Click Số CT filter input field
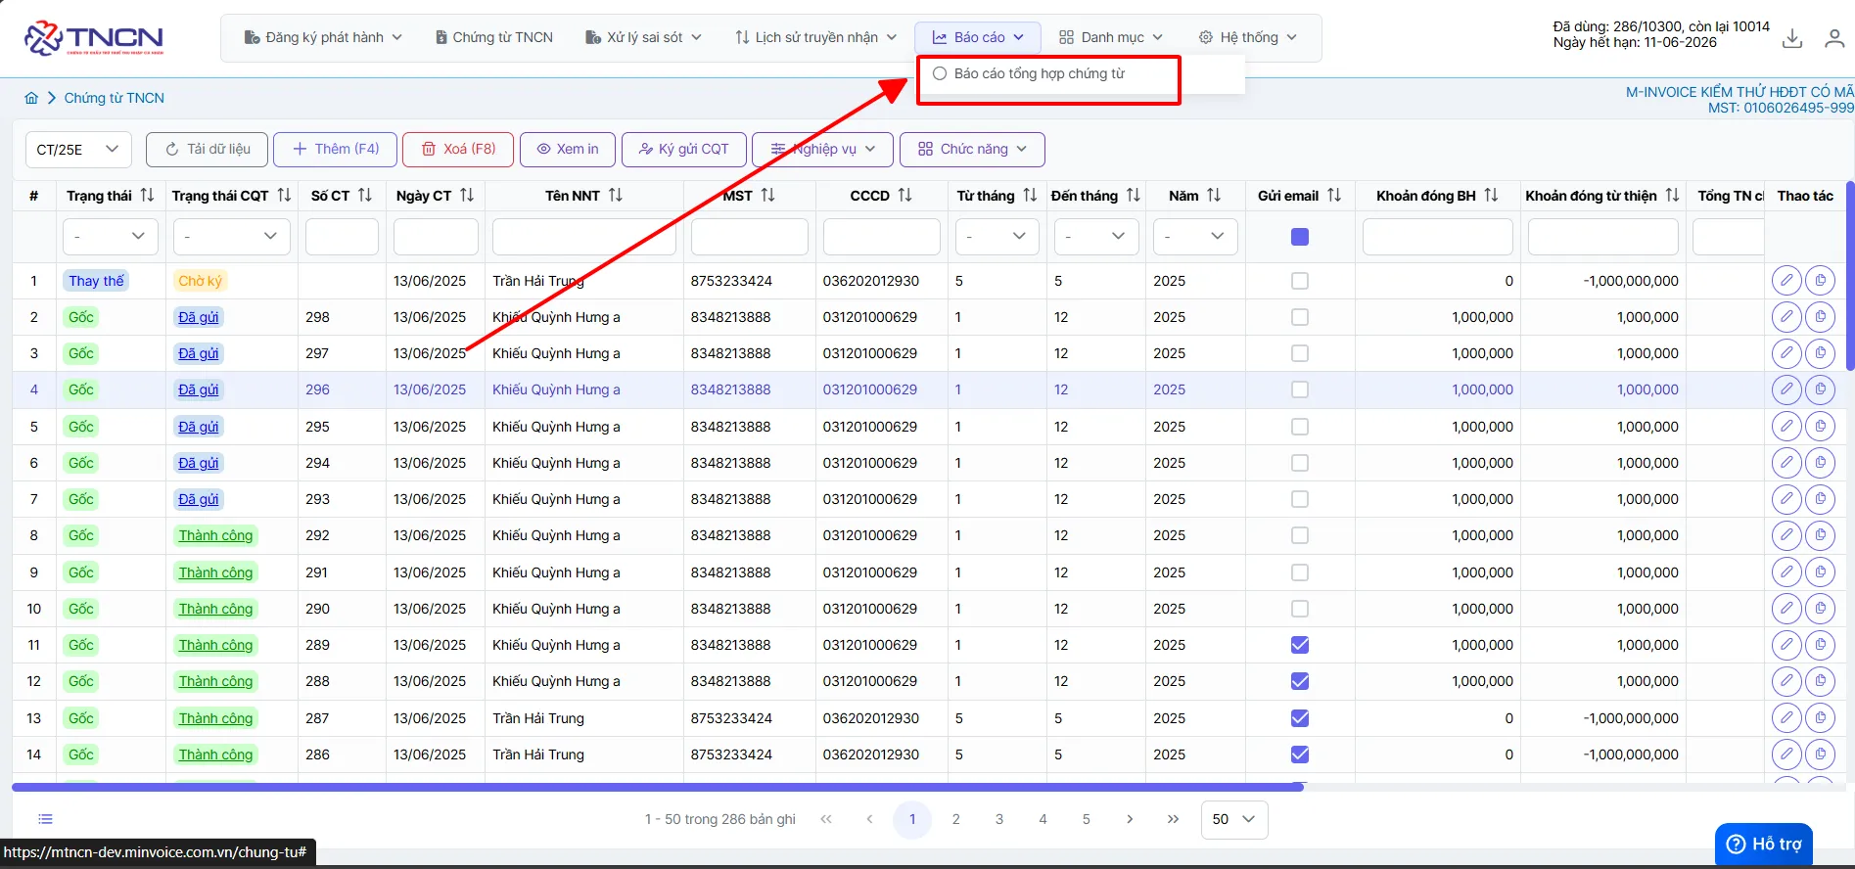Screen dimensions: 1855x869 (342, 237)
